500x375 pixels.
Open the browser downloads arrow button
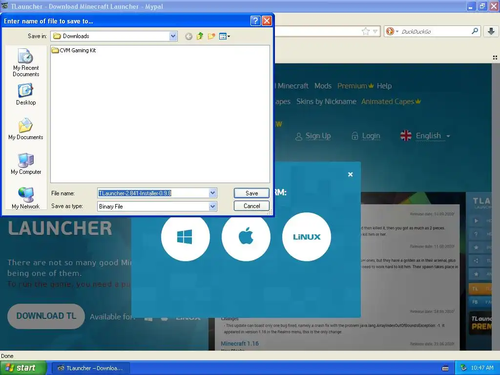pyautogui.click(x=491, y=31)
